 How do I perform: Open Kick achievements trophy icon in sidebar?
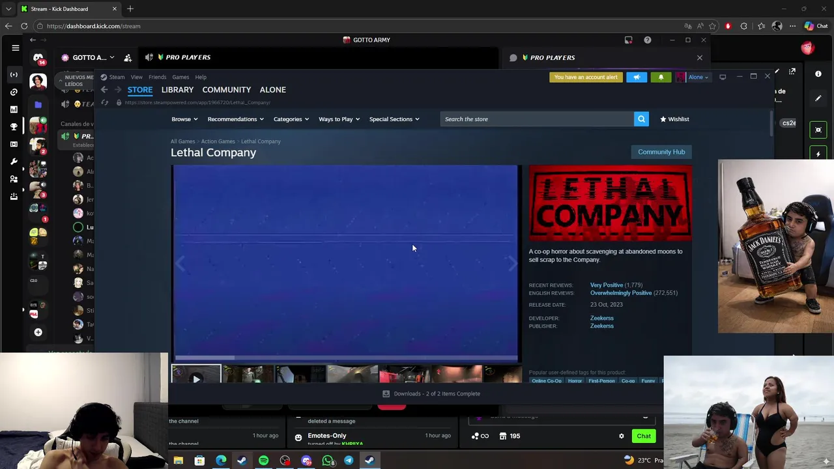pyautogui.click(x=14, y=126)
